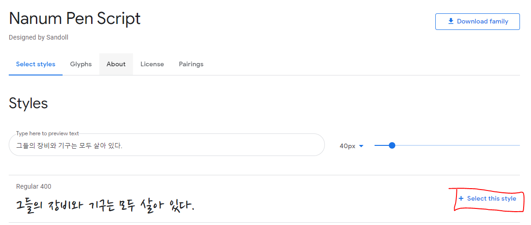The width and height of the screenshot is (531, 225).
Task: Click the Styles heading
Action: pos(29,103)
